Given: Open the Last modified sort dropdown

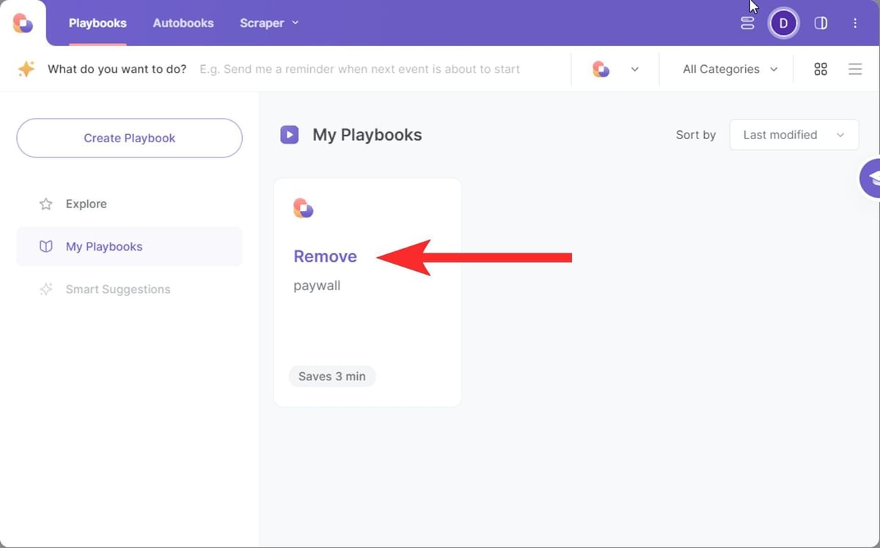Looking at the screenshot, I should 793,135.
